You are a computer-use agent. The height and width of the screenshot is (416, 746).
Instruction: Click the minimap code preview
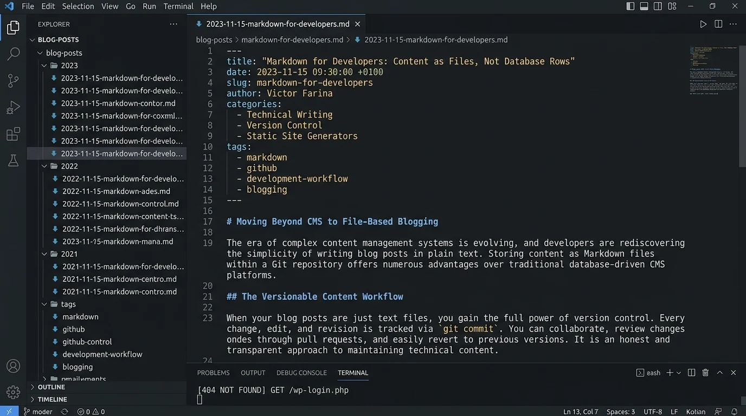point(713,70)
